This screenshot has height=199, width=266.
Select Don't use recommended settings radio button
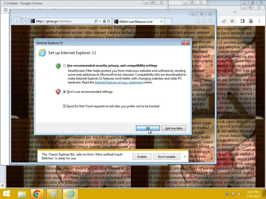(x=64, y=92)
